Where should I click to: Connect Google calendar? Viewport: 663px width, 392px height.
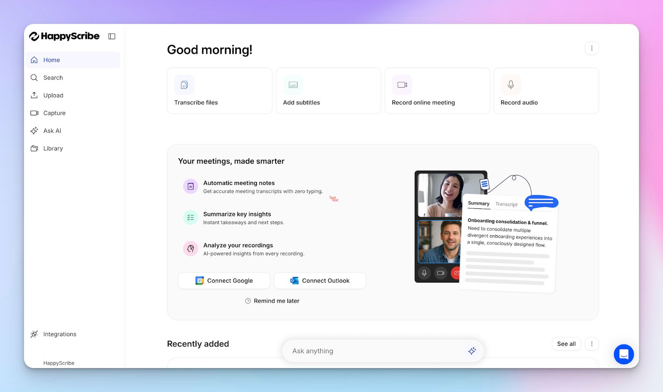coord(224,280)
